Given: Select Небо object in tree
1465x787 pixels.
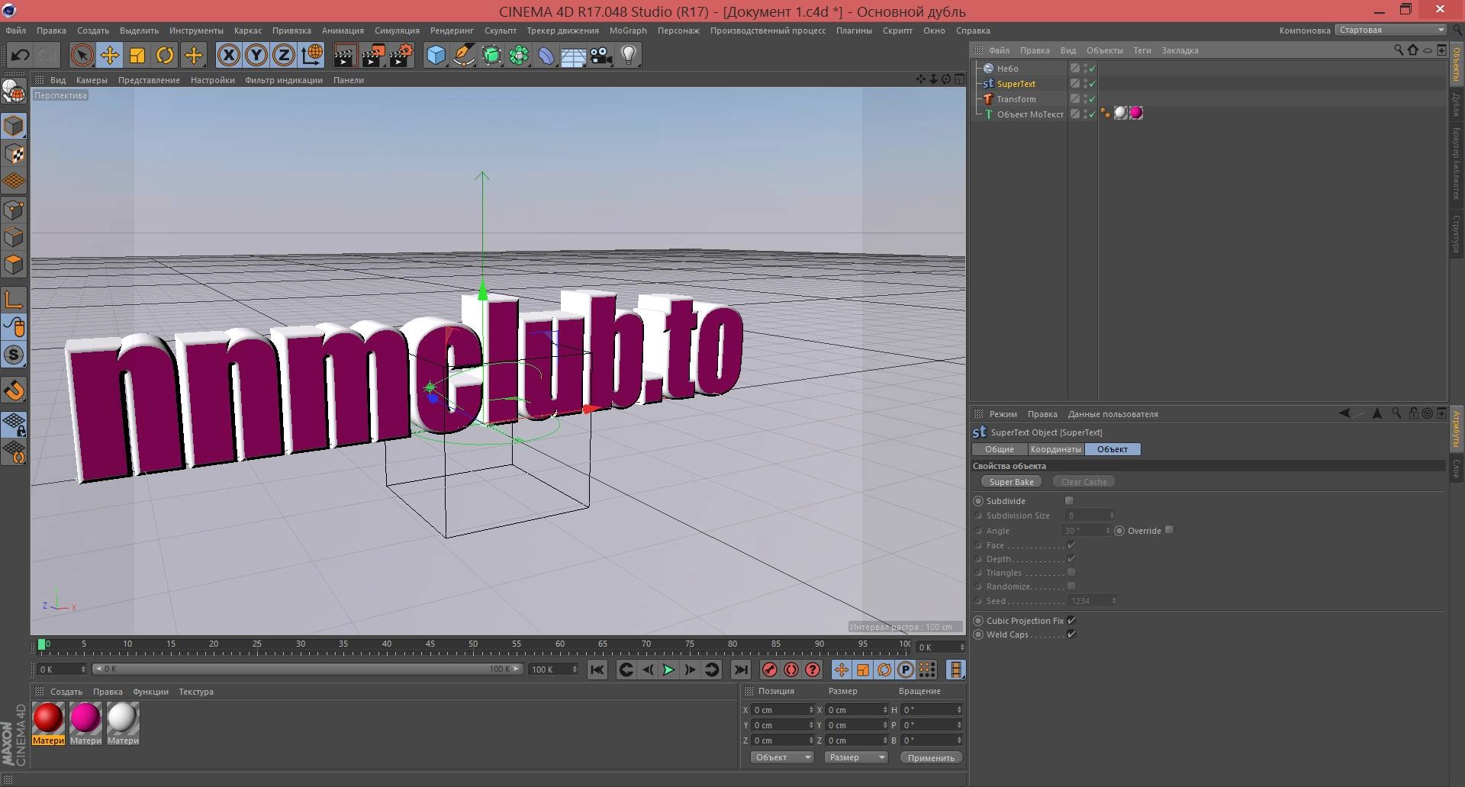Looking at the screenshot, I should (1007, 69).
